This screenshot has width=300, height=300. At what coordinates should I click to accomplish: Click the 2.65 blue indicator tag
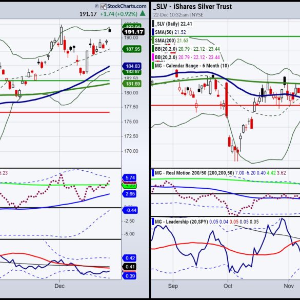tap(129, 194)
